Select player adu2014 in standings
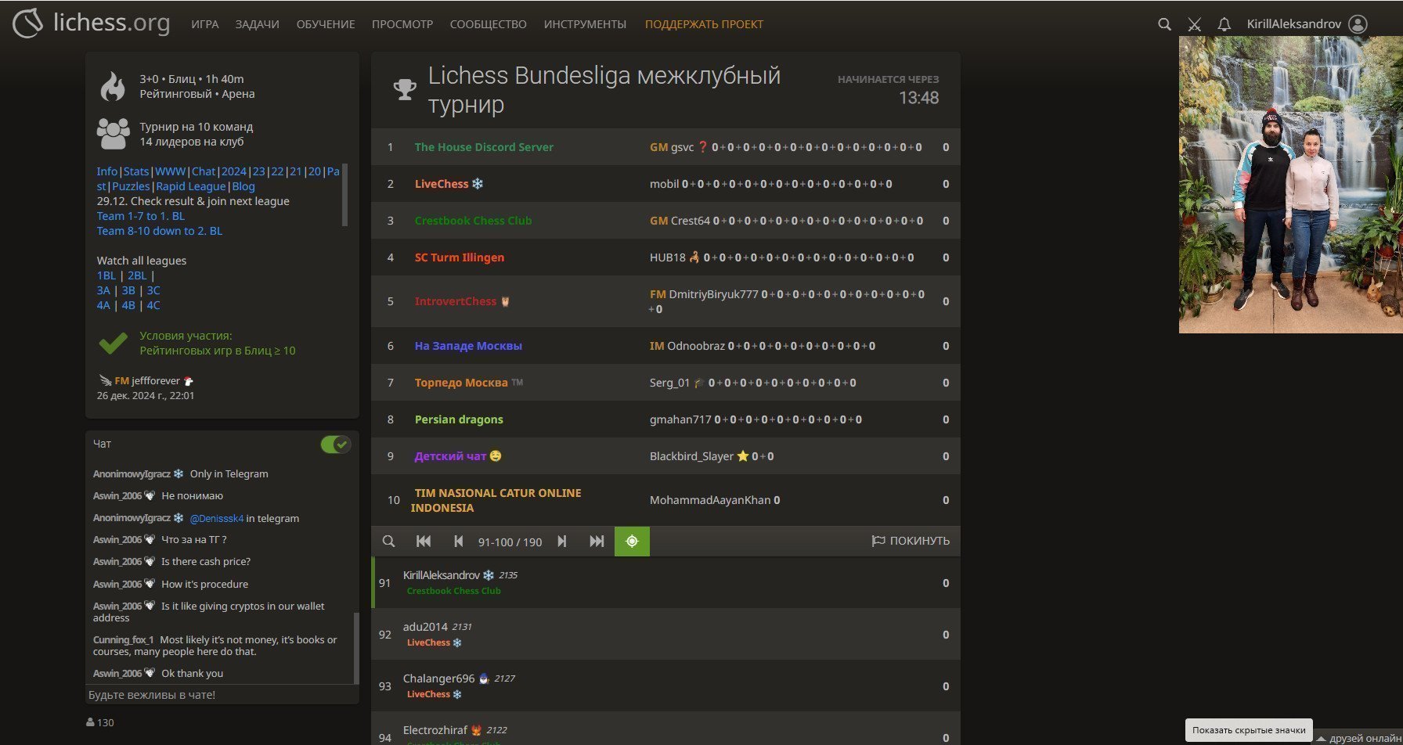The image size is (1403, 745). 665,635
